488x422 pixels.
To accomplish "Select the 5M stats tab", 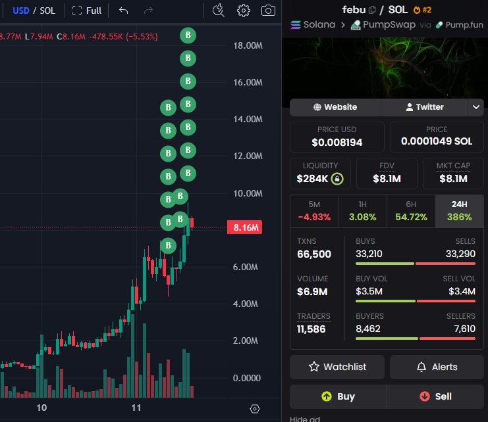I will (314, 211).
